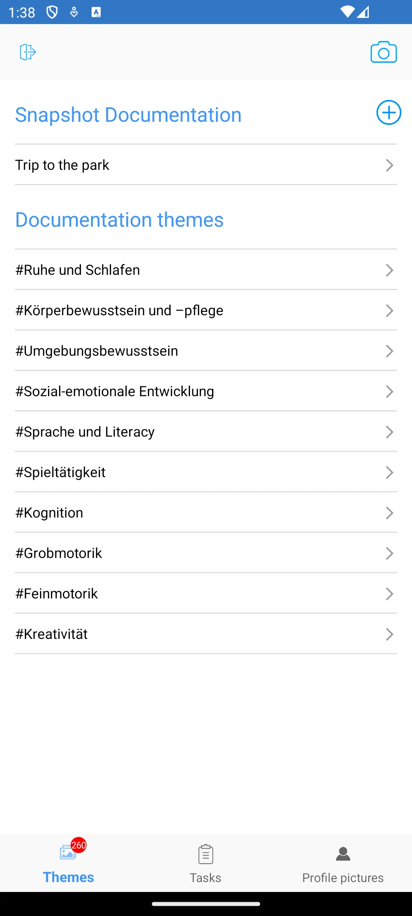Tap the Profile pictures person icon
The width and height of the screenshot is (412, 916).
343,854
